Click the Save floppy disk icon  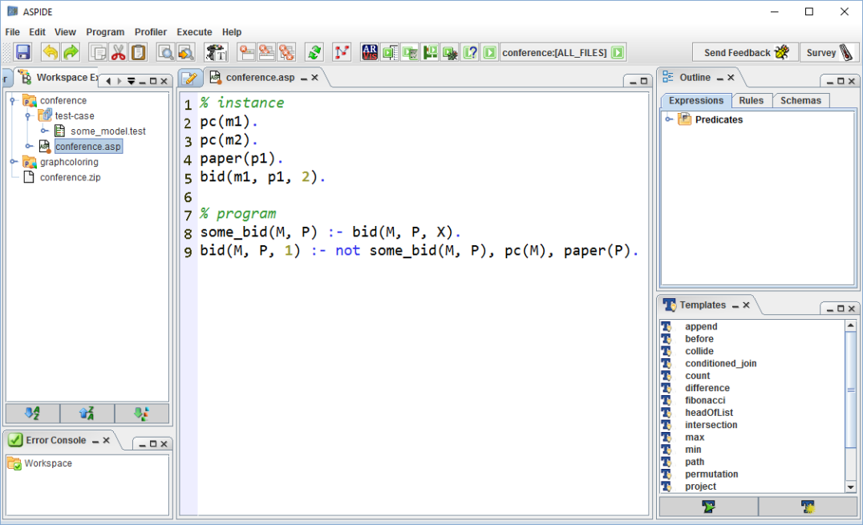(x=23, y=52)
